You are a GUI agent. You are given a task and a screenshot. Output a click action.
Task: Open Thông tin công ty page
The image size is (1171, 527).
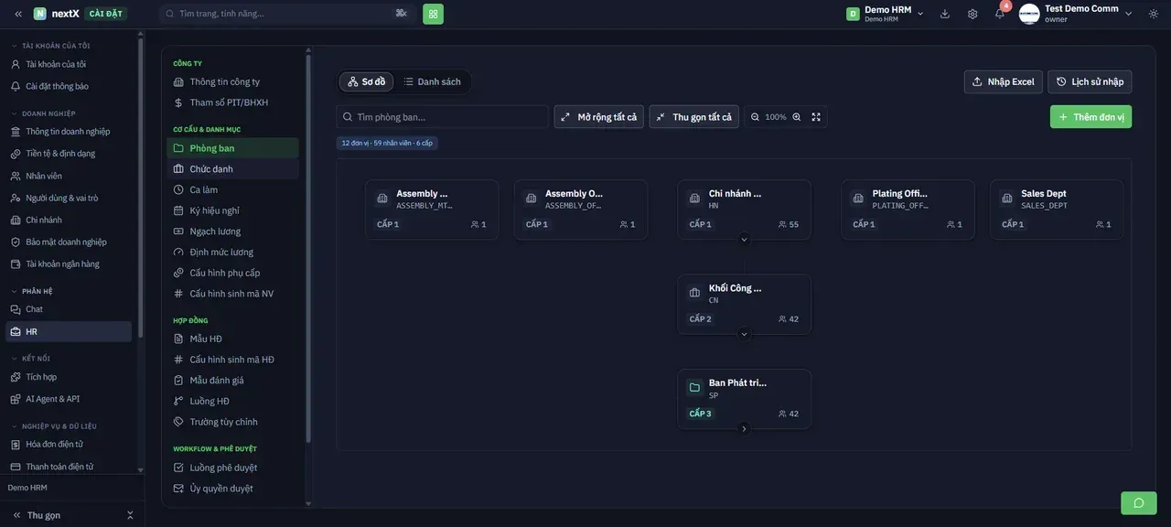pos(232,81)
